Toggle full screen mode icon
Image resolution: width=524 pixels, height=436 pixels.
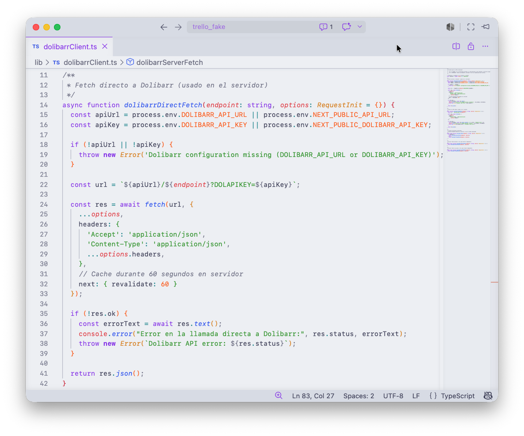pos(471,27)
